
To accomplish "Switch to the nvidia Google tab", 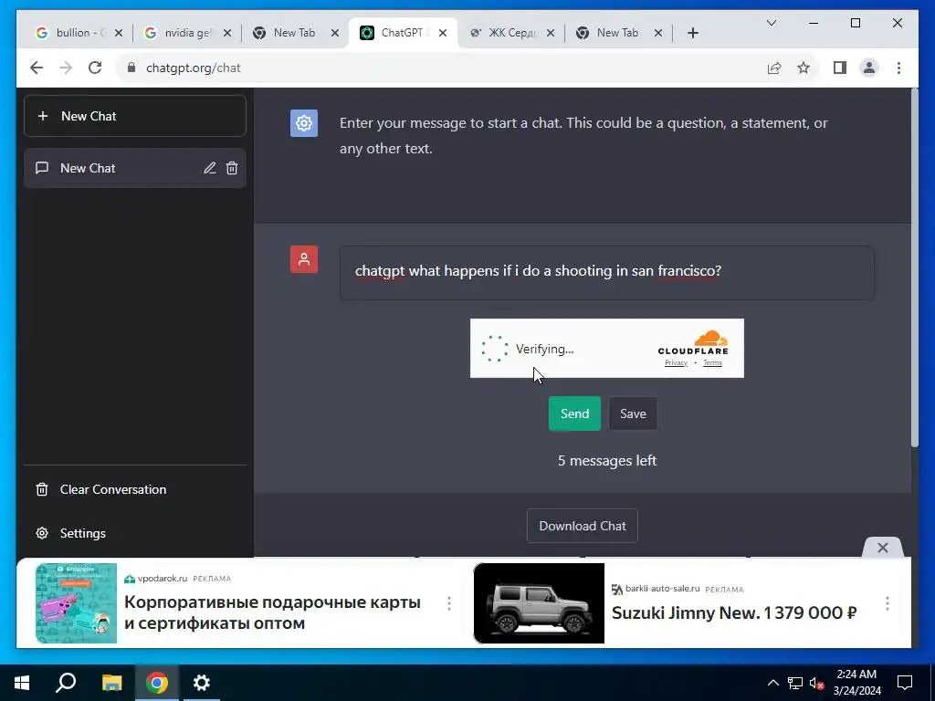I will [179, 33].
